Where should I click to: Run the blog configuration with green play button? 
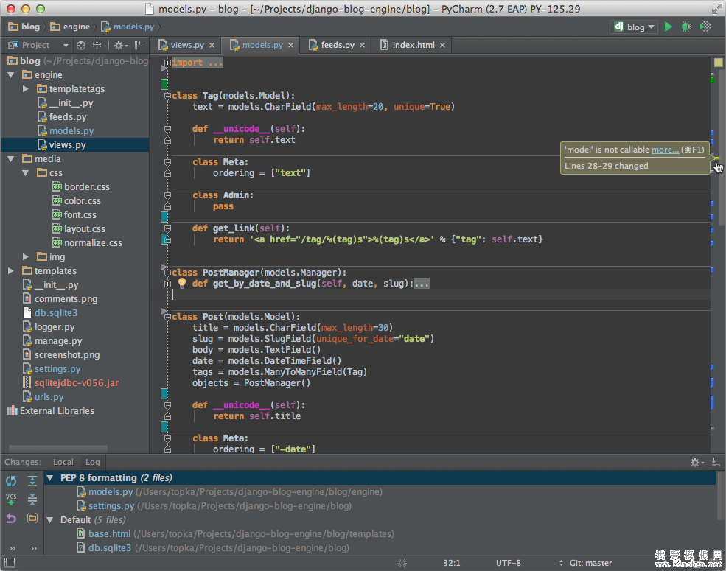pos(669,27)
